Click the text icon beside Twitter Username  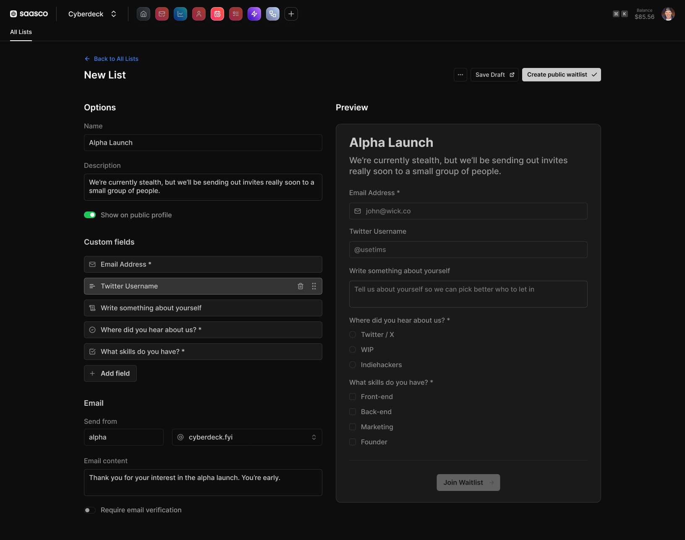[92, 286]
